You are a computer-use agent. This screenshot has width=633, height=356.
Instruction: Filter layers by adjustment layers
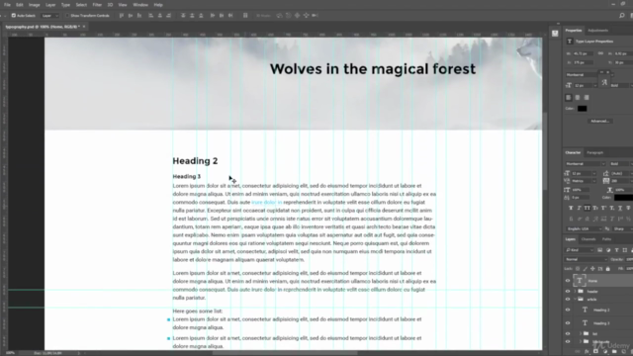click(608, 250)
